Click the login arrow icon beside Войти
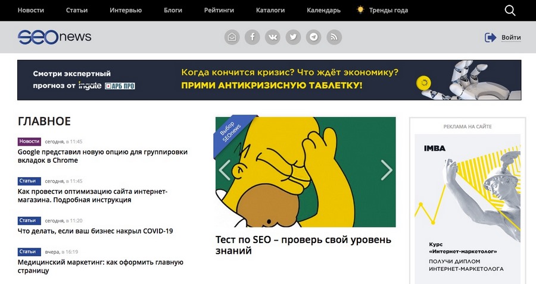Screen dimensions: 536x284 (x=490, y=37)
